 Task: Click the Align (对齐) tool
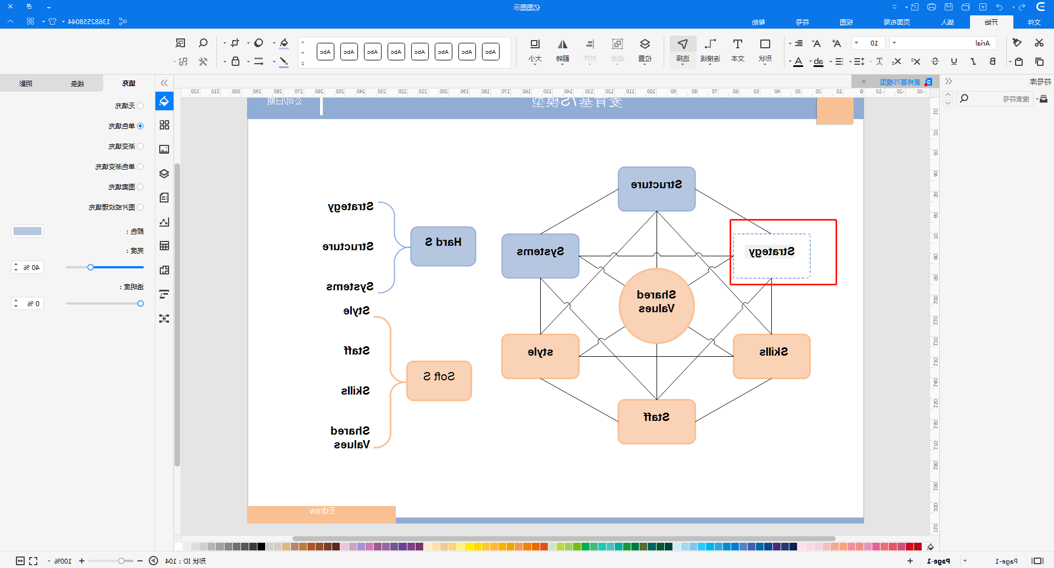(590, 50)
